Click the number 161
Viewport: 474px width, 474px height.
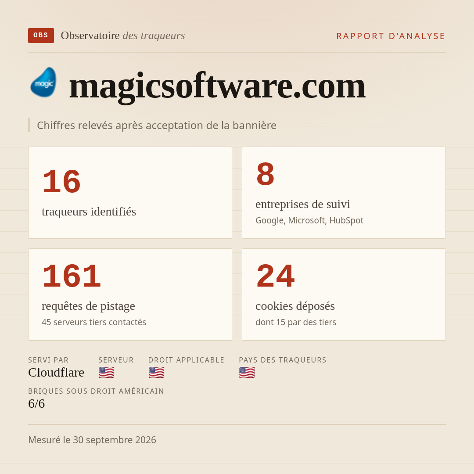[72, 276]
